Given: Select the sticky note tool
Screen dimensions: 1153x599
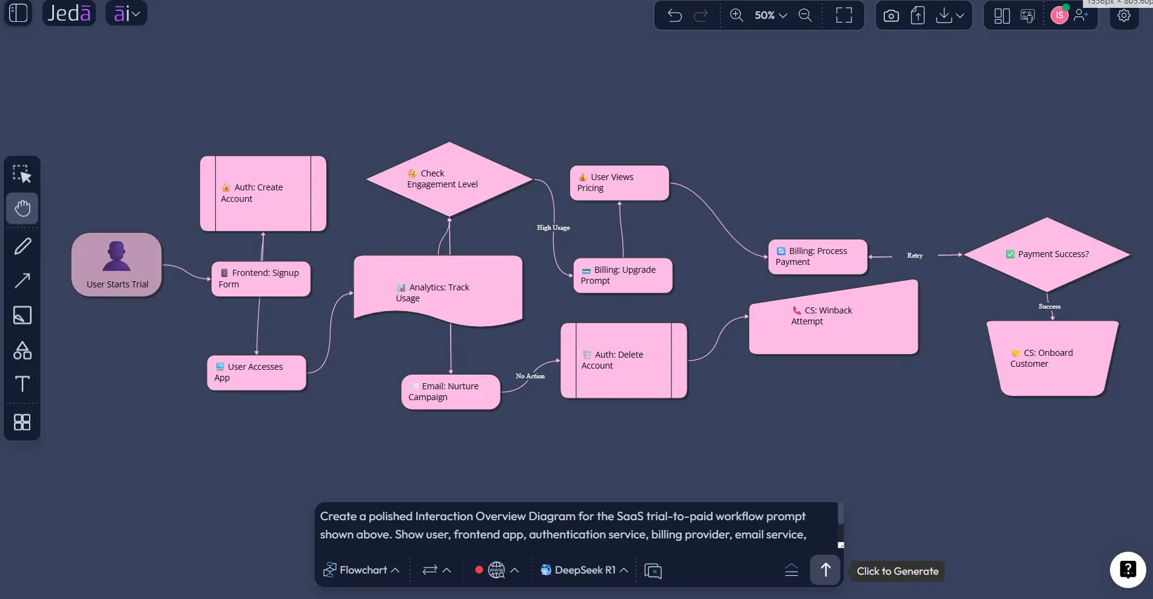Looking at the screenshot, I should point(22,315).
